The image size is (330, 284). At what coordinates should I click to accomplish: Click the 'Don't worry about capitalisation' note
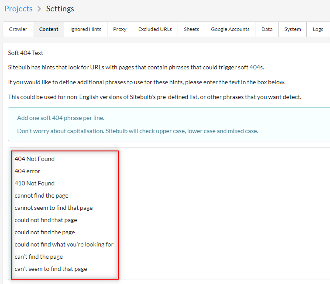(x=137, y=131)
